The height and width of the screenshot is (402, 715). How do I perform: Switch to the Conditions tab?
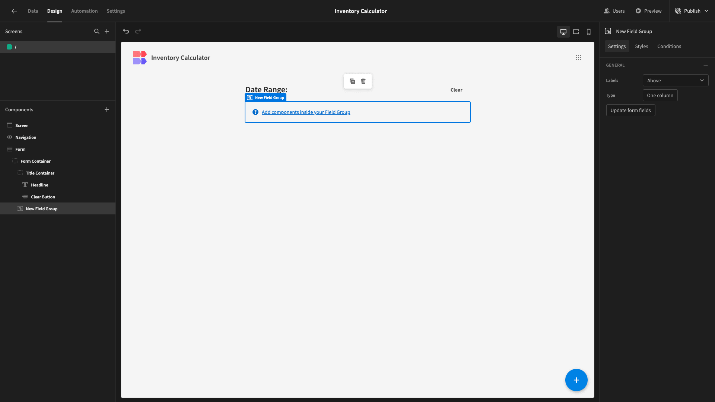pos(669,46)
